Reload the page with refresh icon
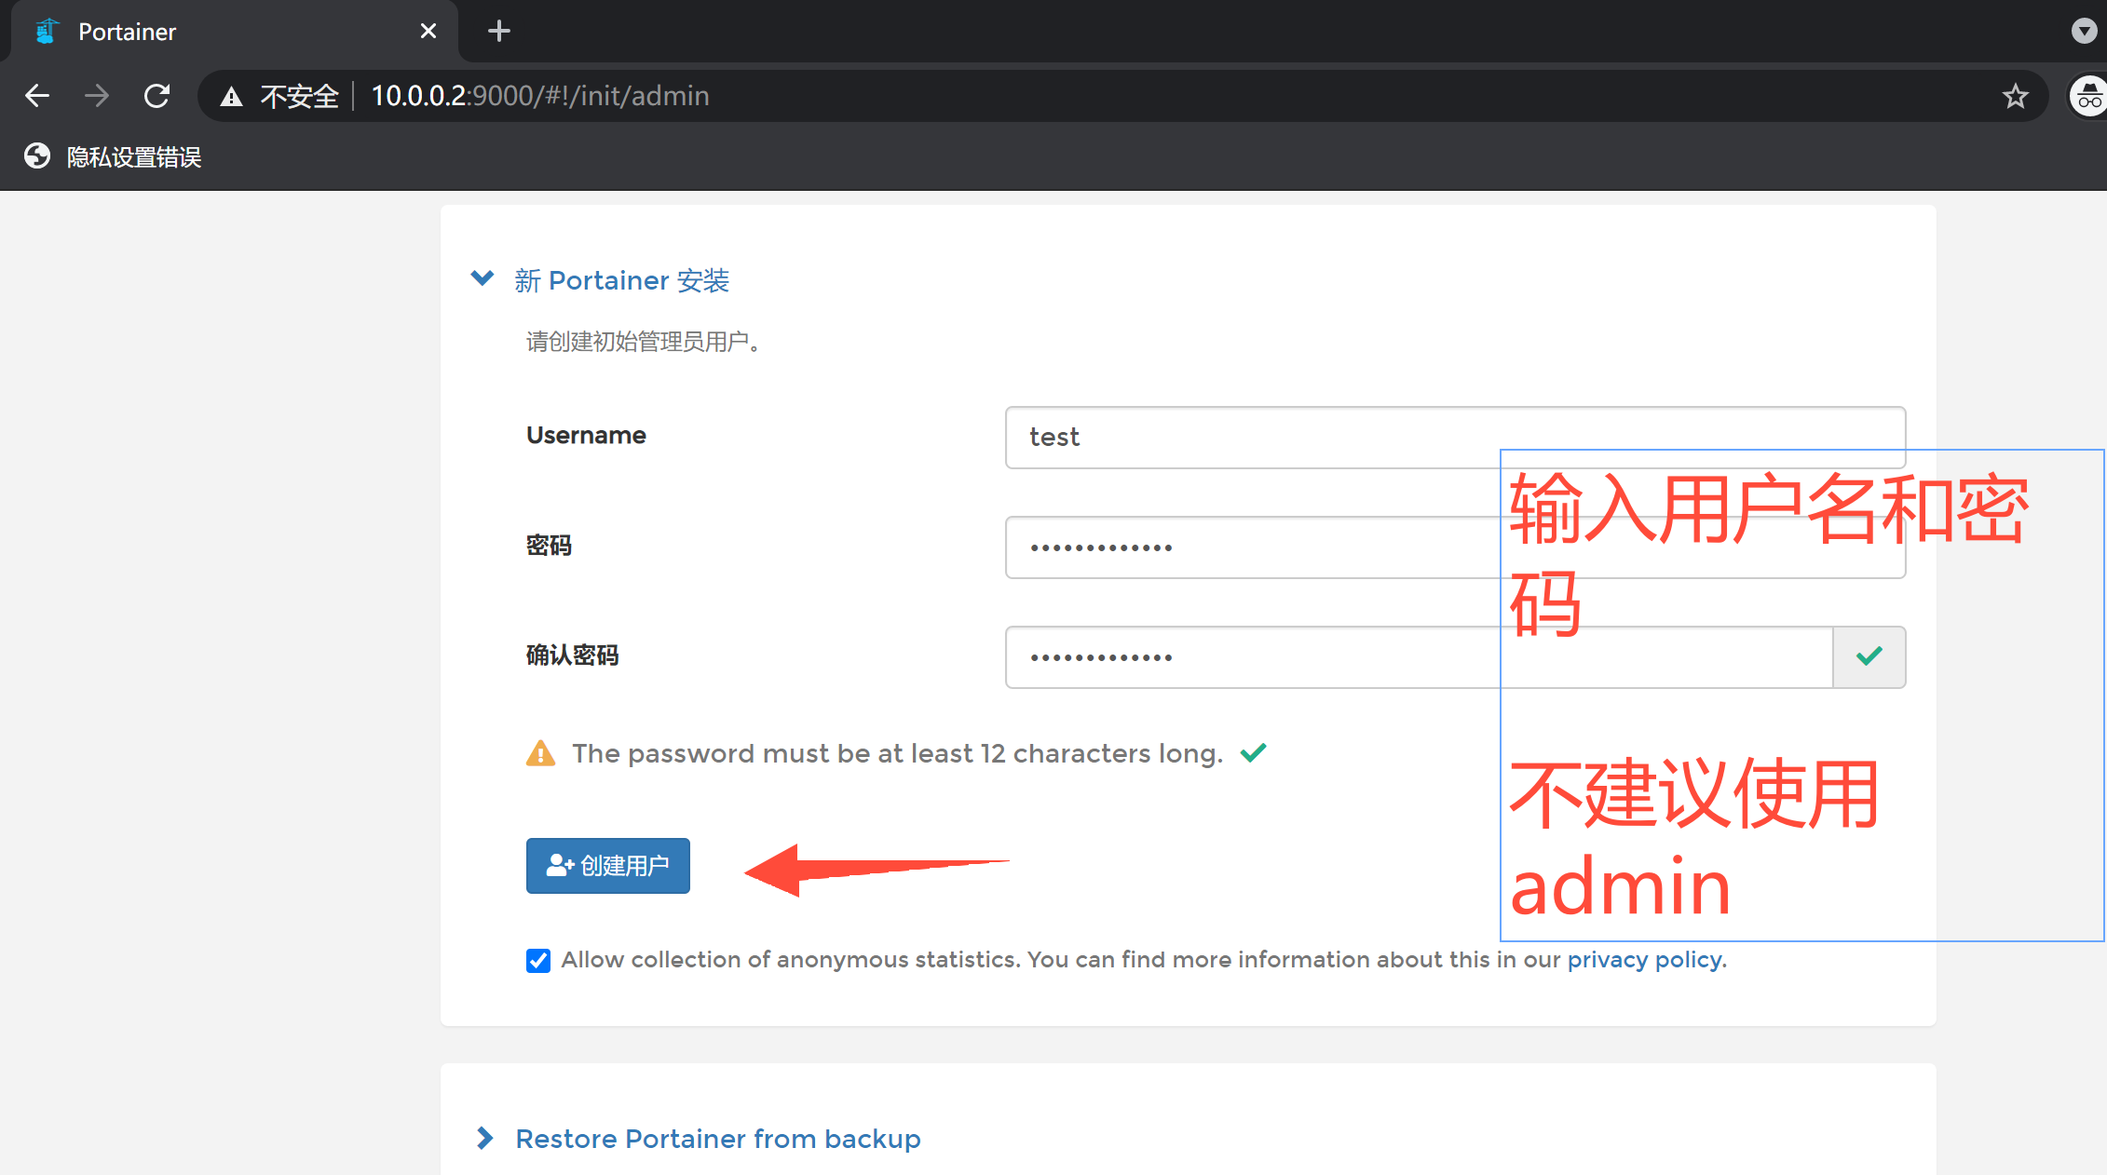Viewport: 2107px width, 1175px height. pyautogui.click(x=156, y=96)
